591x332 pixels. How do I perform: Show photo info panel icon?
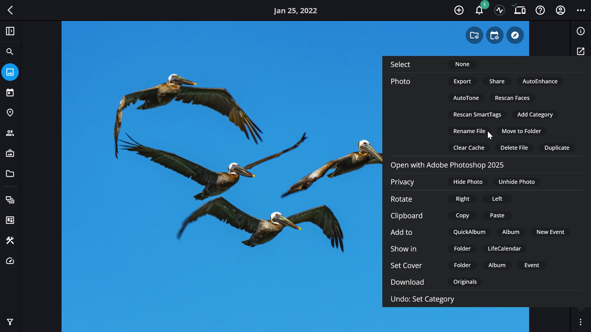pyautogui.click(x=581, y=31)
